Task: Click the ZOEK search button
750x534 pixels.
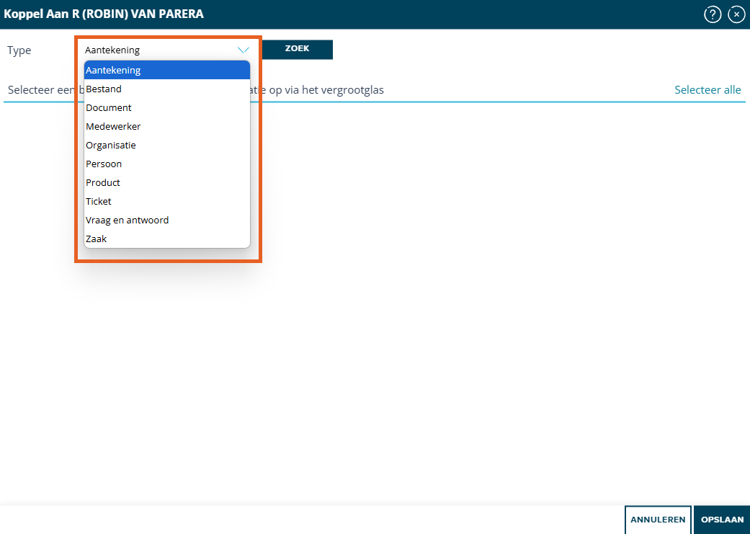Action: (297, 49)
